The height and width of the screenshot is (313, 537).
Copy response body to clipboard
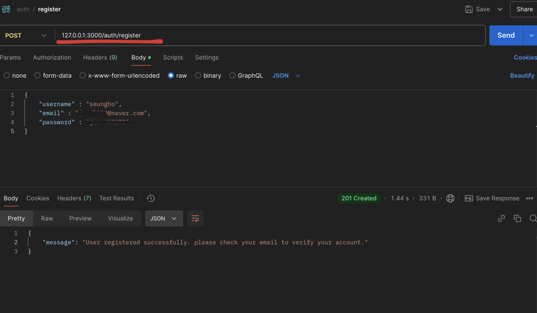click(517, 218)
